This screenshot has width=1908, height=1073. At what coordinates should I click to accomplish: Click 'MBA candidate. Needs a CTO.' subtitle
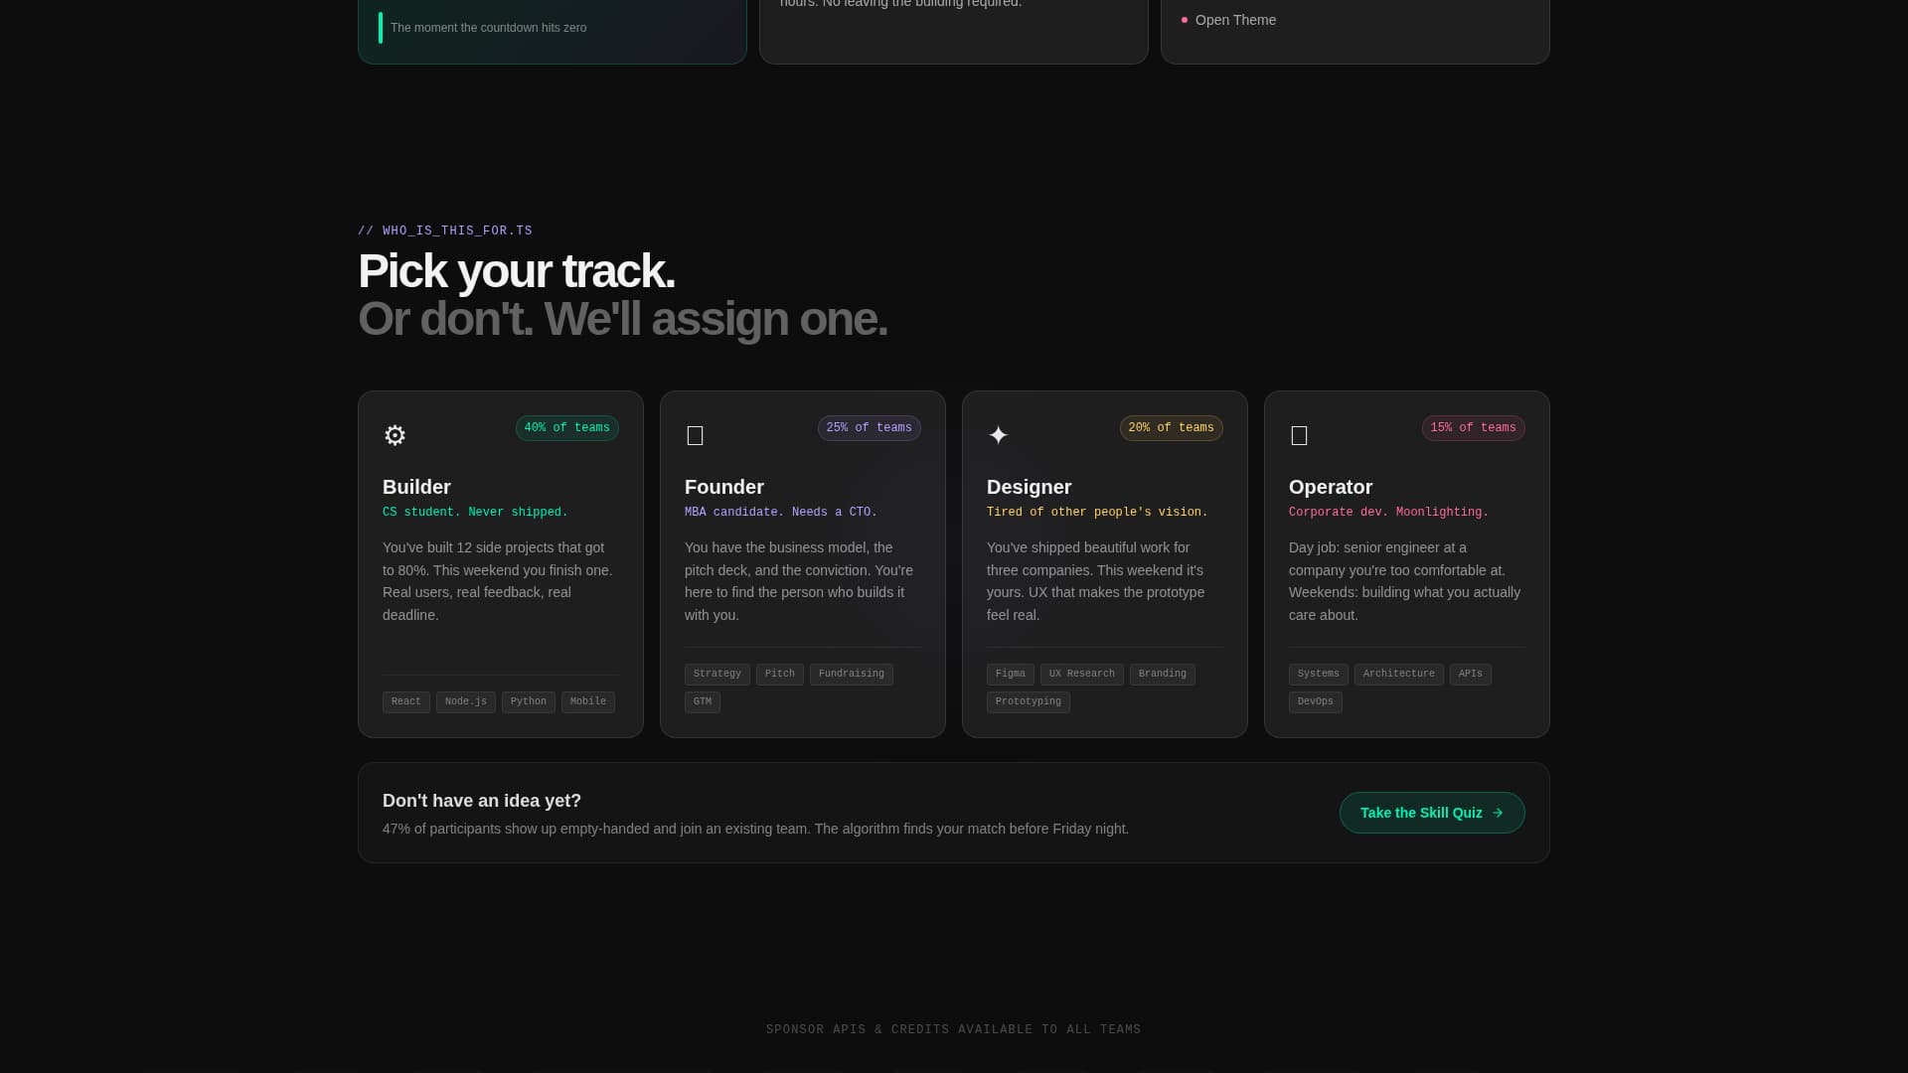[781, 513]
